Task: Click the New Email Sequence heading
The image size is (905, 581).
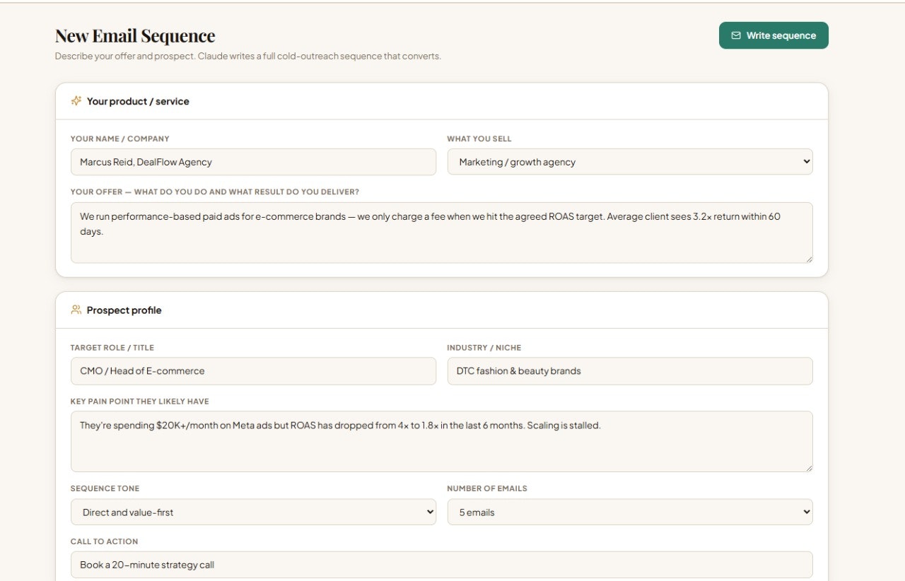Action: [x=135, y=36]
